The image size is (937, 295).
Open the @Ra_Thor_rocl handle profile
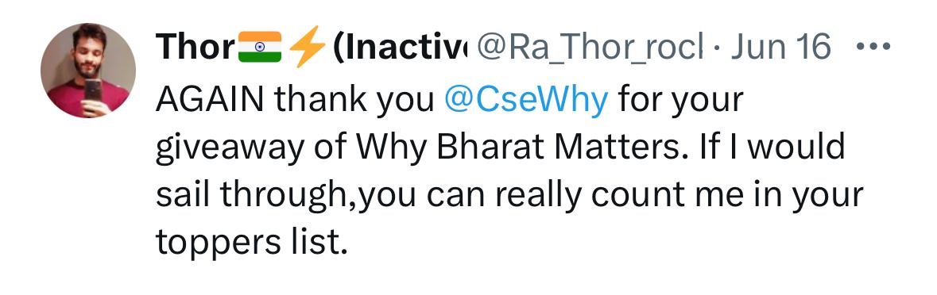click(x=589, y=47)
